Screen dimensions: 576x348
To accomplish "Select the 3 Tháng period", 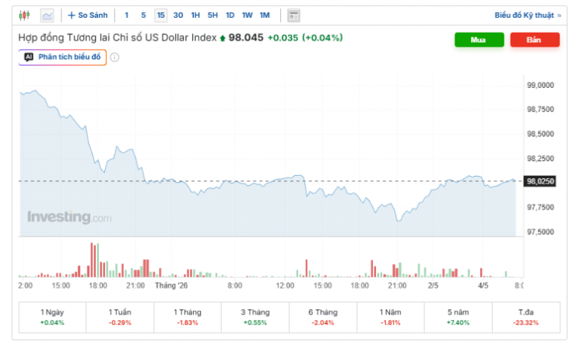I will pos(255,317).
